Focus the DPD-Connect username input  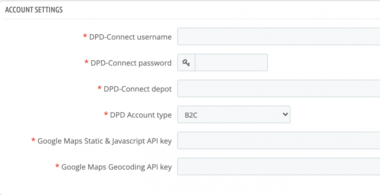coord(279,37)
